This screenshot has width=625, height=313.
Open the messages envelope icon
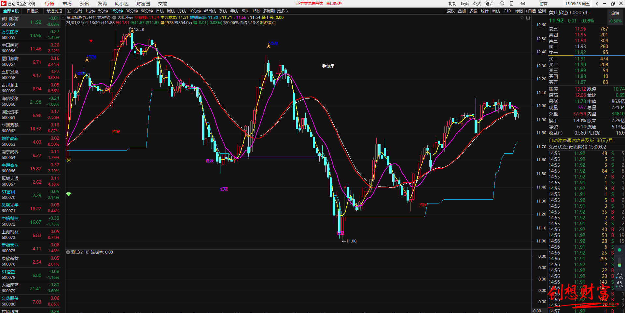click(x=523, y=4)
